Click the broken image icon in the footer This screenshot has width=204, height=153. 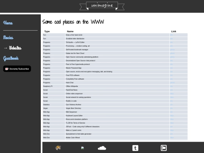(82, 148)
